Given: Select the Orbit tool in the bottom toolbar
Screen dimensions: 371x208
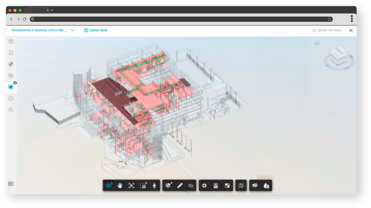Looking at the screenshot, I should coord(109,185).
